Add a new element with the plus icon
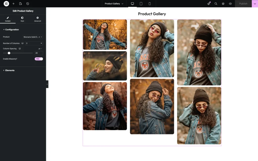 tap(14, 4)
